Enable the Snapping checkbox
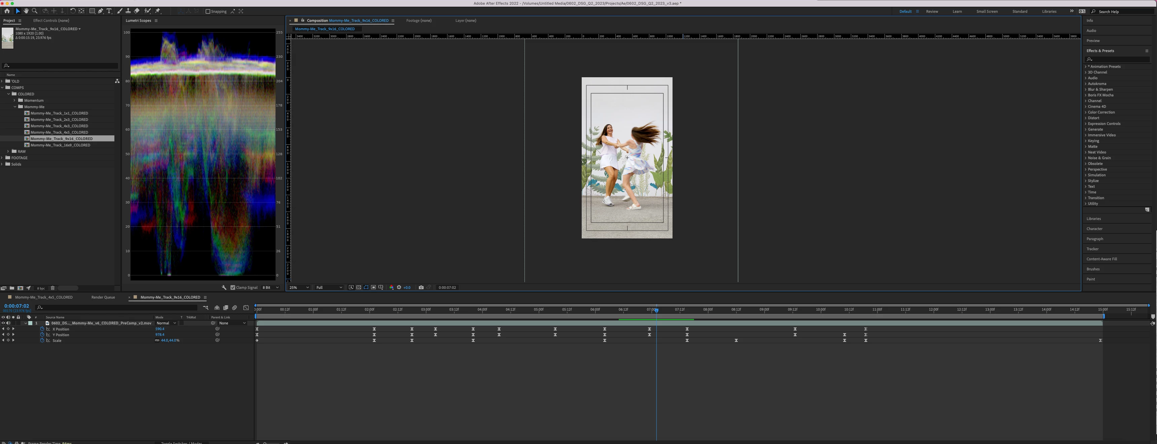 click(208, 11)
